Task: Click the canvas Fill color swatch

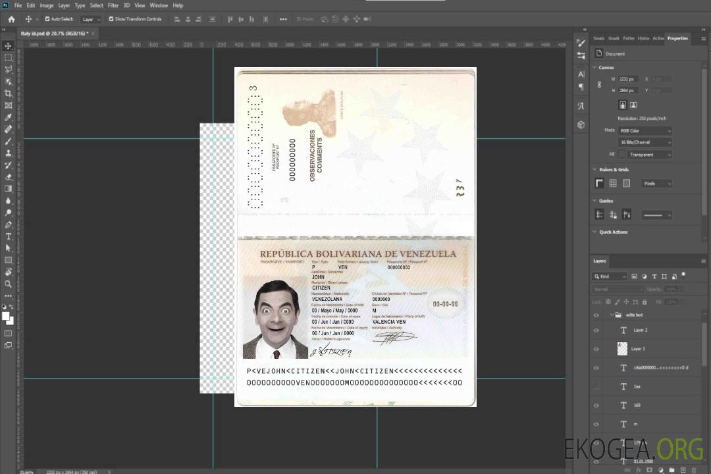Action: pyautogui.click(x=621, y=155)
